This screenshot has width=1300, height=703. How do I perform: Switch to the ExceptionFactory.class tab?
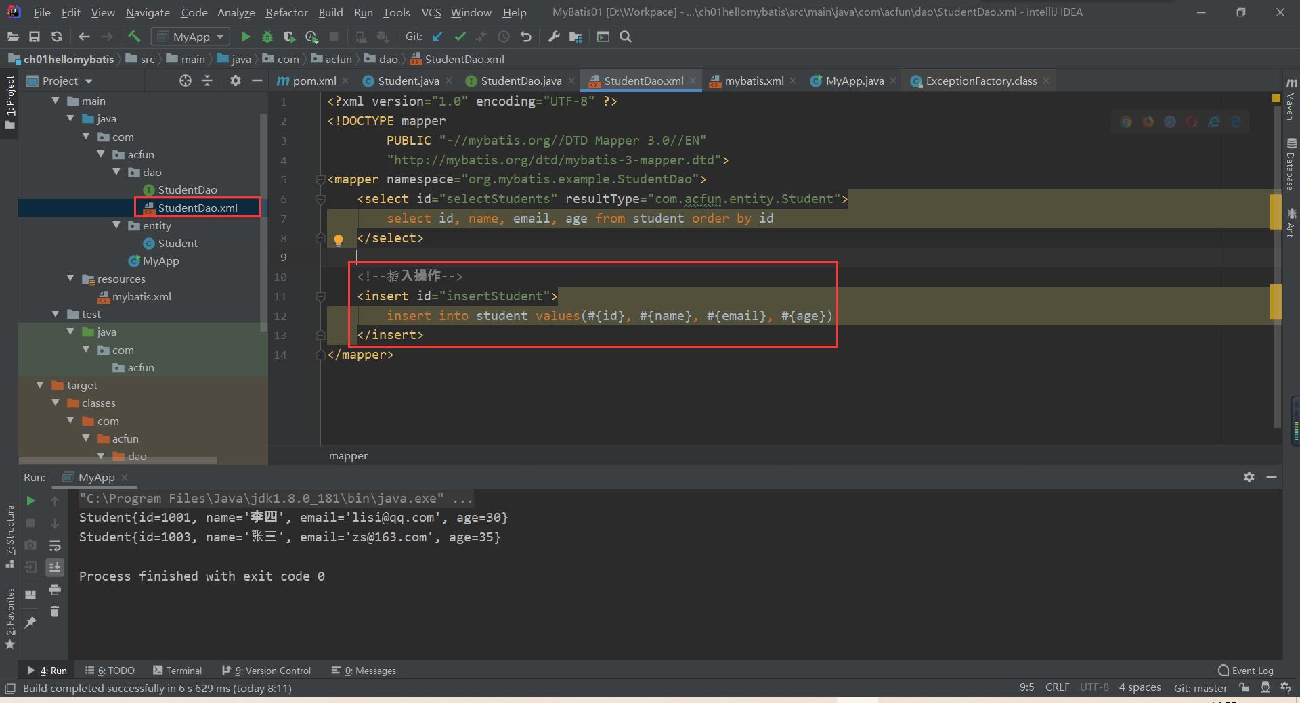point(980,81)
